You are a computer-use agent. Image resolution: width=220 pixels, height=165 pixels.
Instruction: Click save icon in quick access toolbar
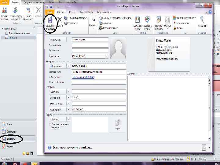point(51,6)
